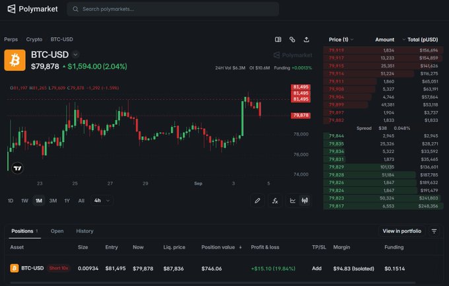Select the 1M time range
Image resolution: width=449 pixels, height=286 pixels.
click(x=39, y=201)
